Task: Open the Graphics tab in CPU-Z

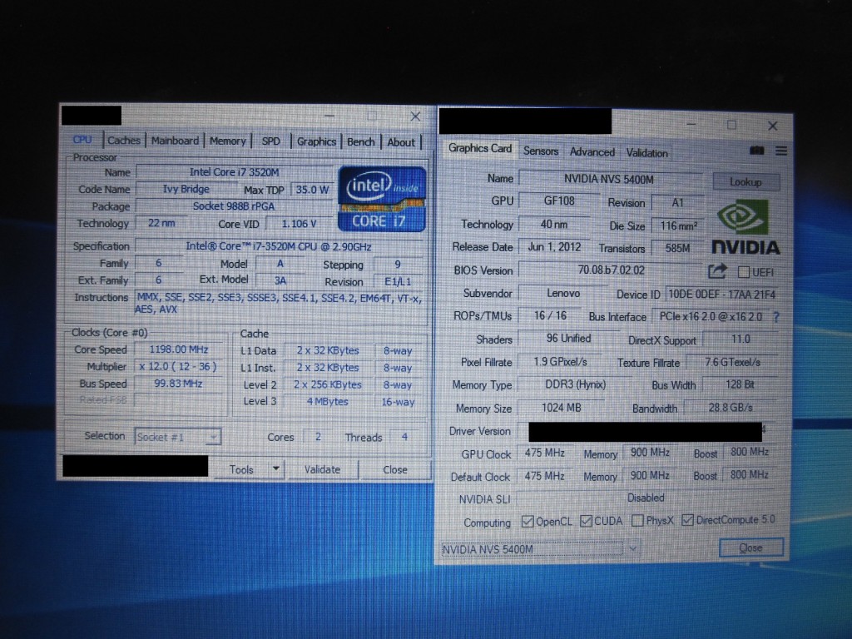Action: (x=316, y=141)
